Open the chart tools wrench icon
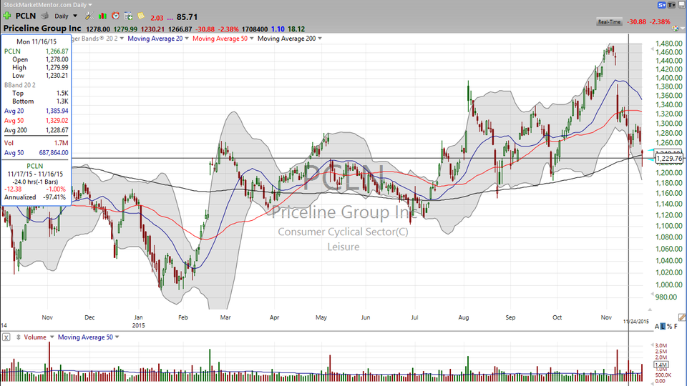Image resolution: width=687 pixels, height=386 pixels. point(89,16)
